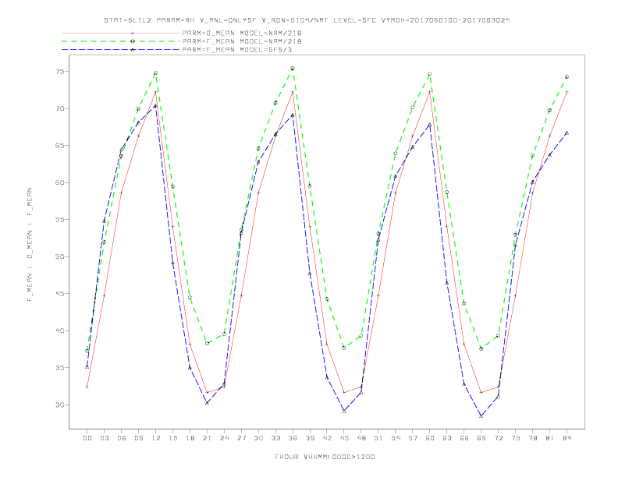Click x-axis forecast hour label 63
Screen dimensions: 618x477
coord(447,438)
